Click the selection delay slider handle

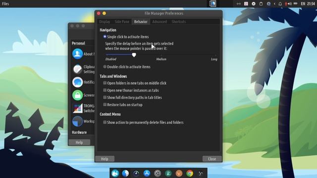coord(134,55)
